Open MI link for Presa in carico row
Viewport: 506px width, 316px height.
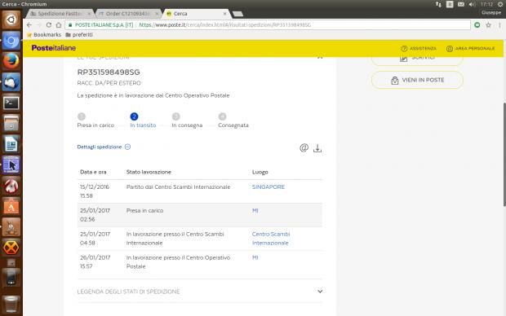pos(255,210)
